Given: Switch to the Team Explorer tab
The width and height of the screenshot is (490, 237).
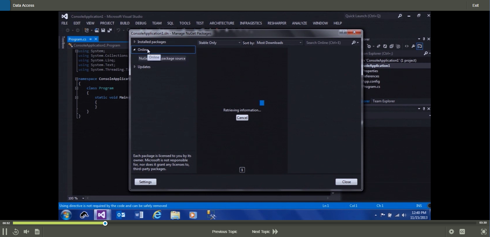Looking at the screenshot, I should point(384,101).
